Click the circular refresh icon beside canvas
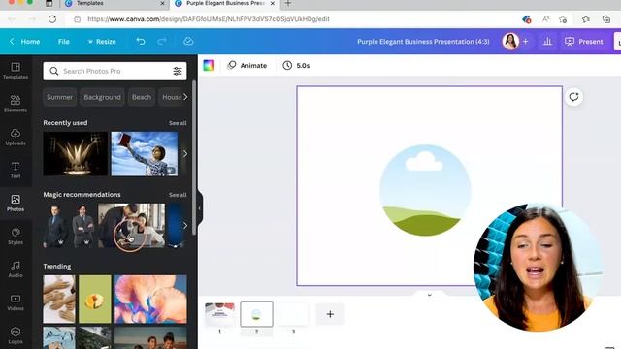Viewport: 621px width, 349px height. (x=573, y=97)
